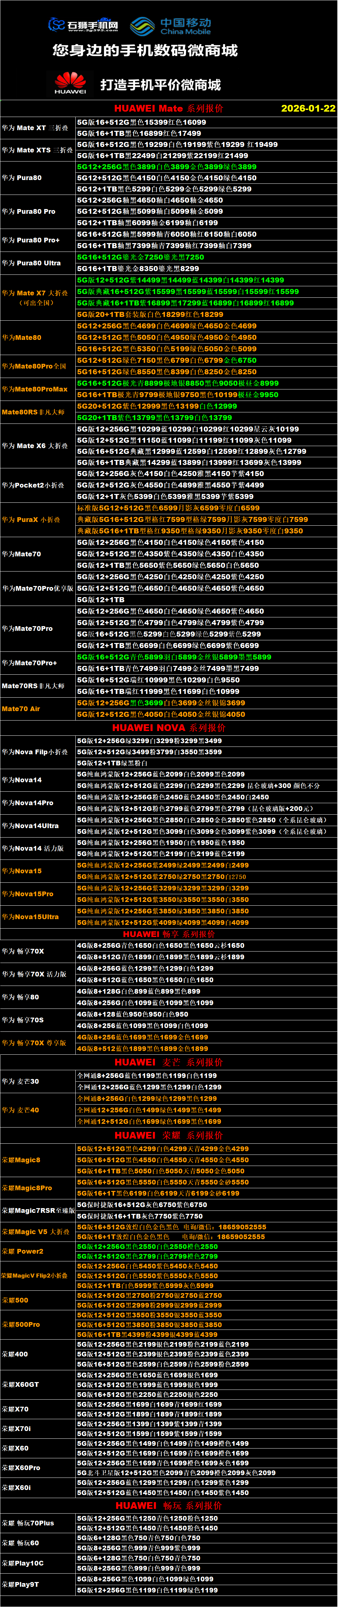Select the 华为 Mate XT 三折叠 row label

tap(35, 128)
